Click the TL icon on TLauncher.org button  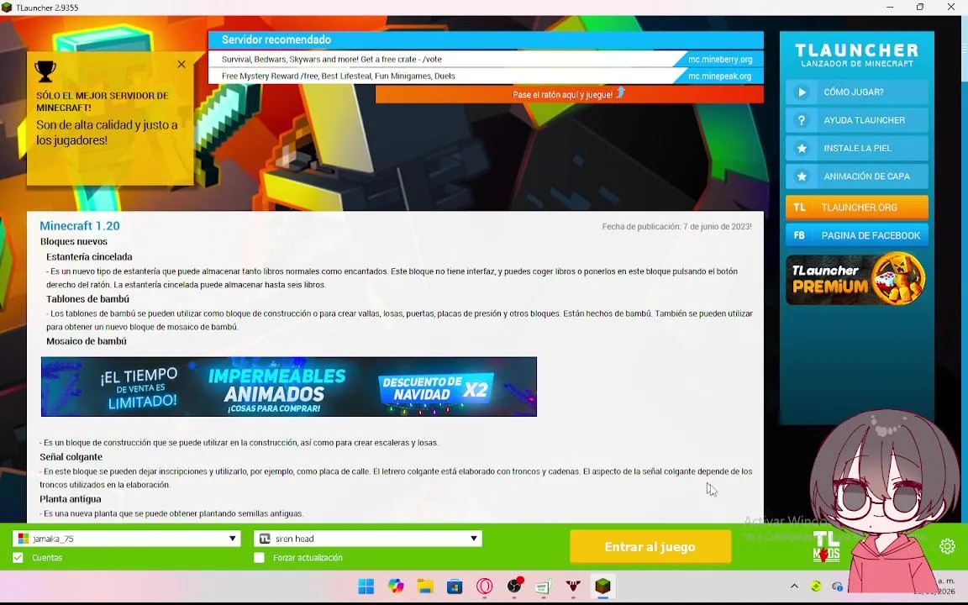(x=799, y=208)
